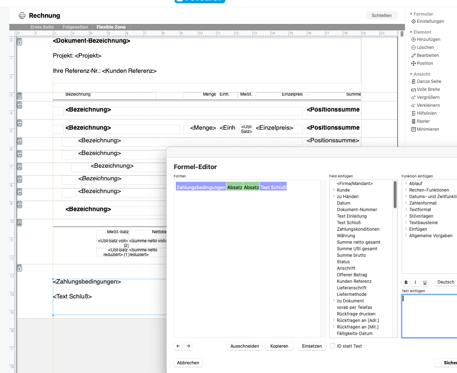Click the field list scrollbar
The height and width of the screenshot is (373, 457).
[x=395, y=196]
